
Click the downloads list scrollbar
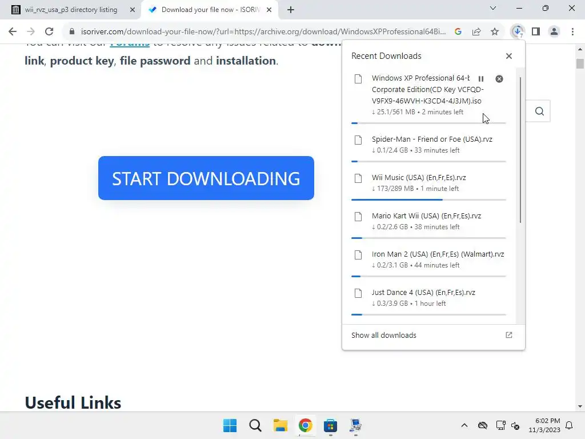[x=520, y=150]
